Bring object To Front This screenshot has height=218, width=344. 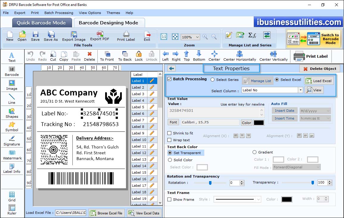click(107, 56)
